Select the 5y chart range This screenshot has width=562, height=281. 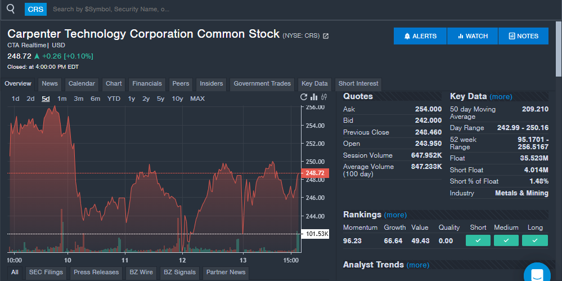160,99
